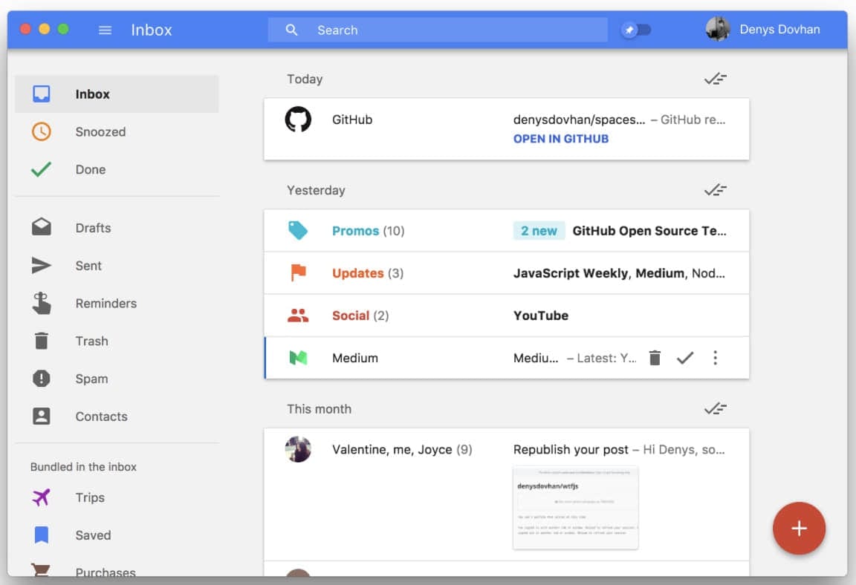Screen dimensions: 856x585
Task: Mark the Medium email as done
Action: [x=685, y=358]
